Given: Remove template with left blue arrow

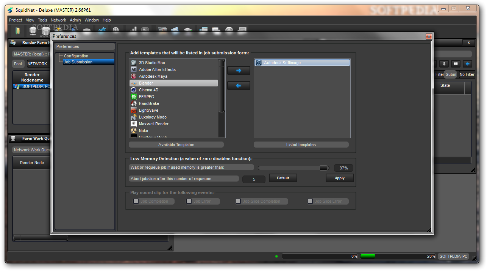Looking at the screenshot, I should (x=239, y=86).
